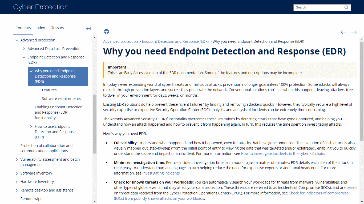364x204 pixels.
Task: Expand the Software inventory section
Action: pyautogui.click(x=17, y=173)
